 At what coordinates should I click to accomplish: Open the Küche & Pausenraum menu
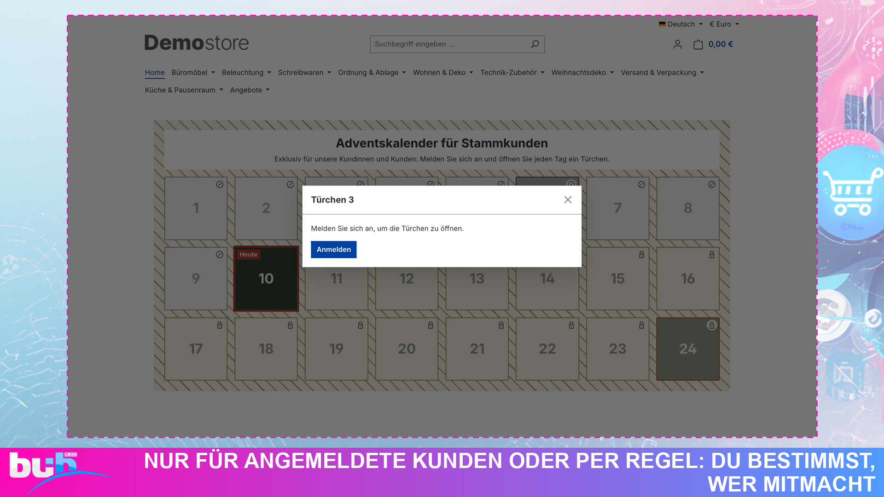click(184, 90)
